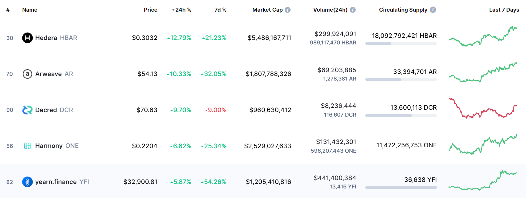526x198 pixels.
Task: Select Hedera's green 12.79% change value
Action: tap(180, 38)
